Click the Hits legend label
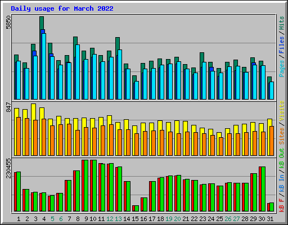This screenshot has height=225, width=288. click(282, 23)
